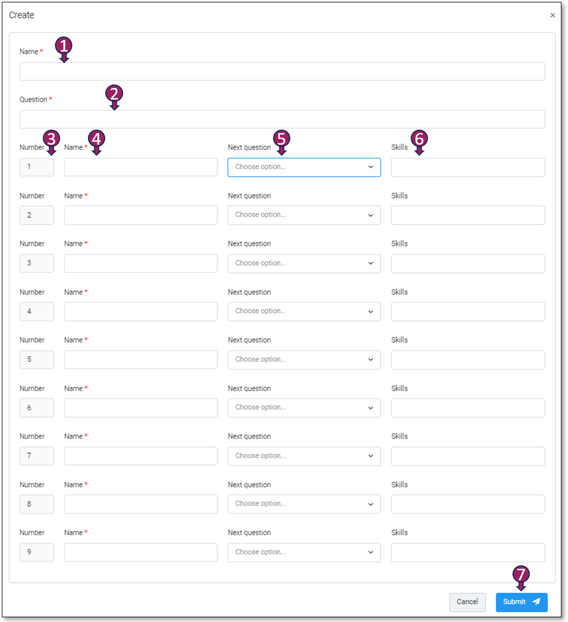Open the Next question dropdown for row 1
This screenshot has height=622, width=568.
[304, 167]
